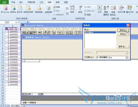This screenshot has width=138, height=107.
Task: Go to previous record in Microsoft Query
Action: [x=25, y=94]
